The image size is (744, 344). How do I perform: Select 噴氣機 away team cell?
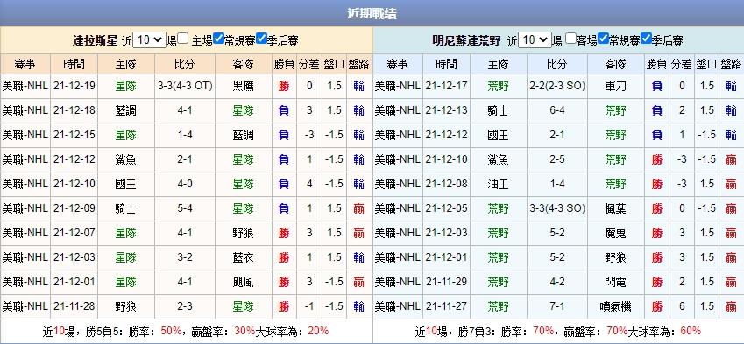(x=616, y=306)
